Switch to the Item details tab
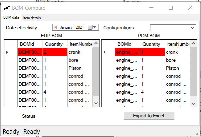The width and height of the screenshot is (201, 137). tap(32, 18)
